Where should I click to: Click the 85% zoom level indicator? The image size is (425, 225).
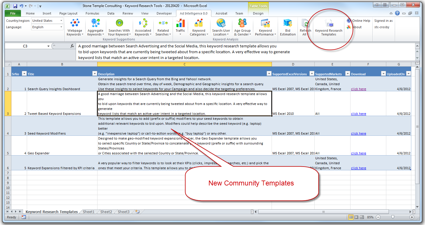370,217
